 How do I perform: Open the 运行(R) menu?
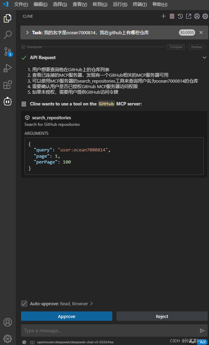click(x=120, y=4)
